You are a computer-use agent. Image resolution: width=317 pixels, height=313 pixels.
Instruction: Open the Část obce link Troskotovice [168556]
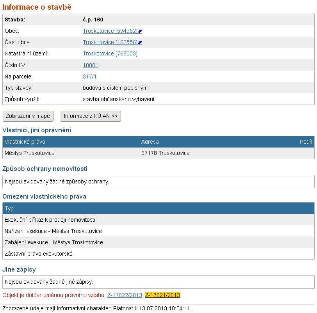[110, 42]
